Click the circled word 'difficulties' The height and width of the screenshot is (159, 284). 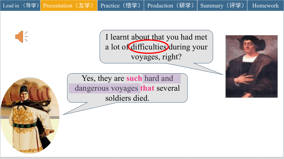tap(148, 47)
